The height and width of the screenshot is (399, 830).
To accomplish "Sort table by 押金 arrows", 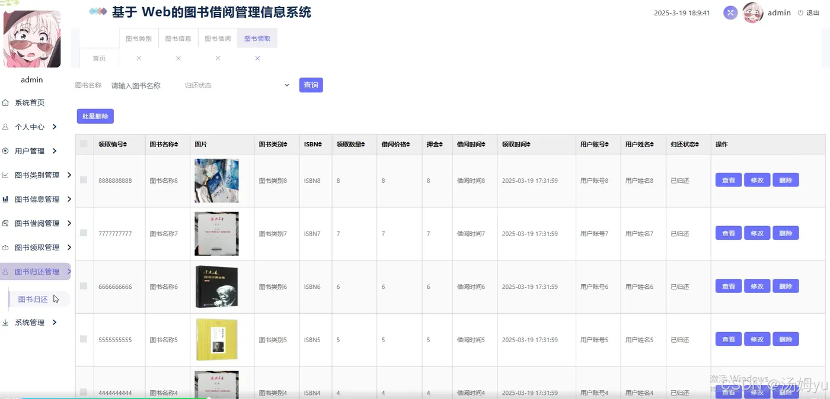I will point(442,144).
